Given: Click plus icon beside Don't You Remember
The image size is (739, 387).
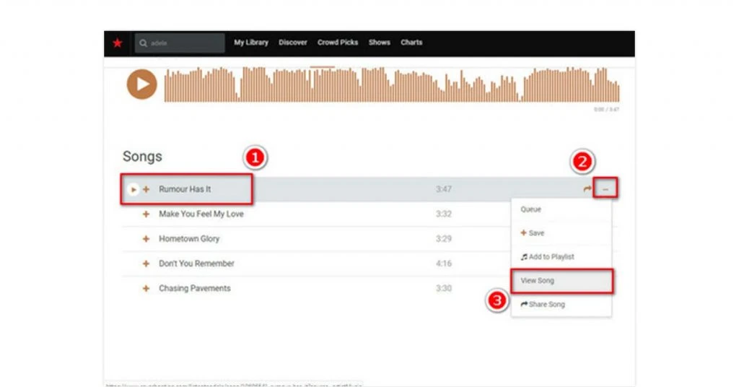Looking at the screenshot, I should click(146, 264).
